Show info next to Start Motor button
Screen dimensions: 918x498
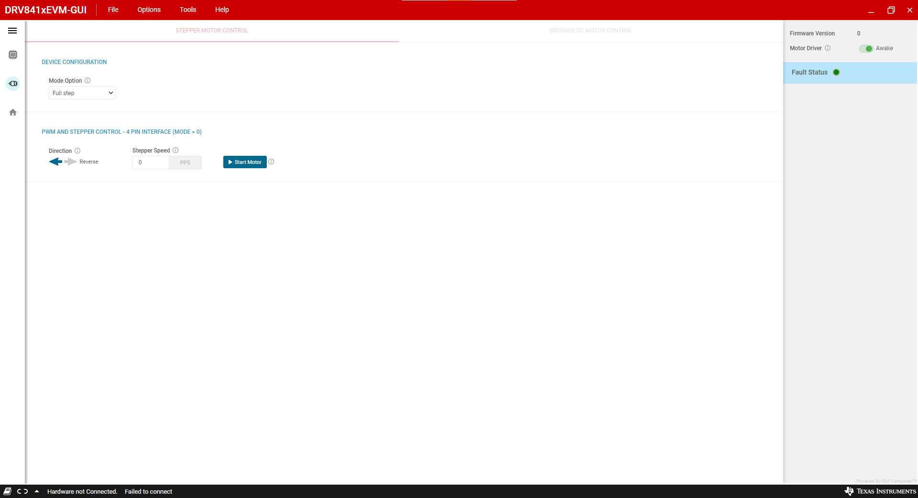pos(271,162)
